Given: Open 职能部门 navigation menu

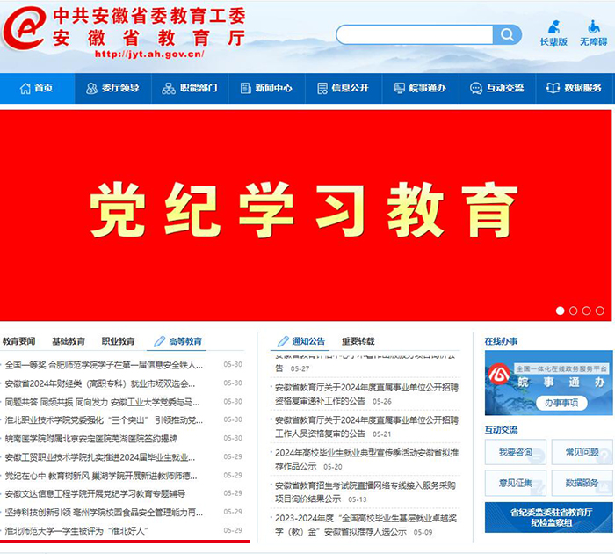Looking at the screenshot, I should [x=189, y=88].
